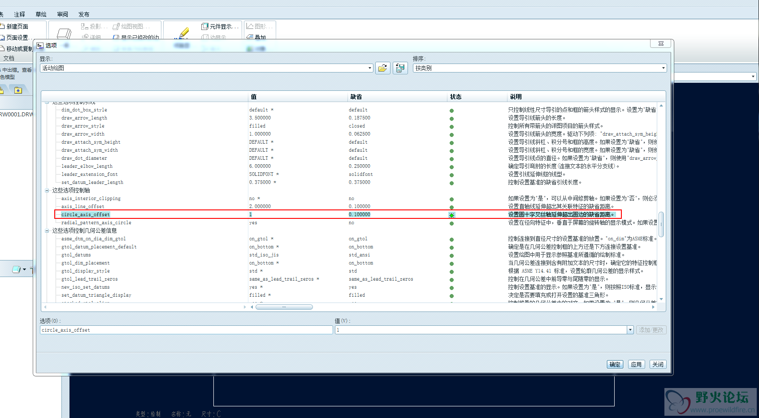Click bottom-left model display icon

(16, 269)
